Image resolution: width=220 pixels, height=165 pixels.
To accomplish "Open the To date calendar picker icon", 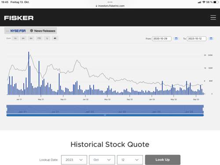I will click(x=211, y=39).
